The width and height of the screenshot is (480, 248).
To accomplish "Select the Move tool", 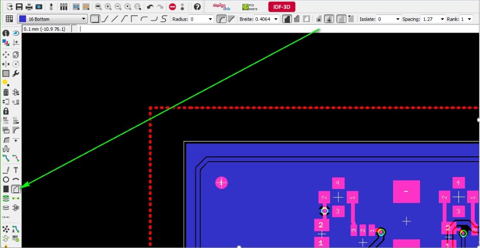I will tap(6, 55).
